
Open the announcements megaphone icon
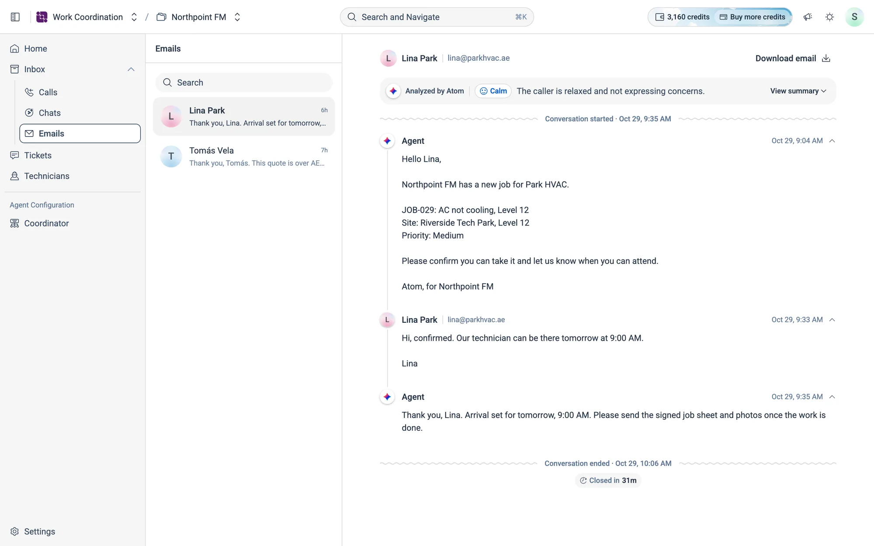click(x=808, y=17)
